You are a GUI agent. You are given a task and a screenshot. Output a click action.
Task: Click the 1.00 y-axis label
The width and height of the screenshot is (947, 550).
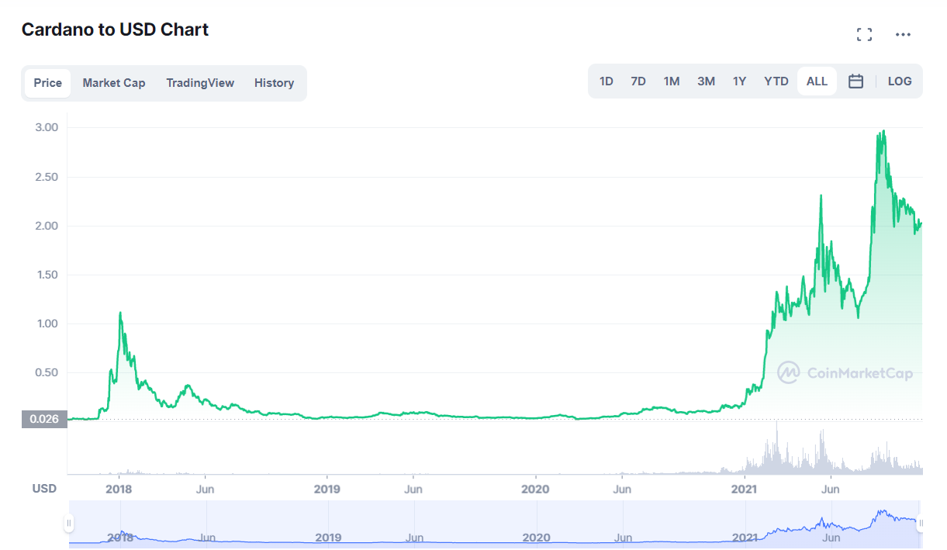[47, 323]
